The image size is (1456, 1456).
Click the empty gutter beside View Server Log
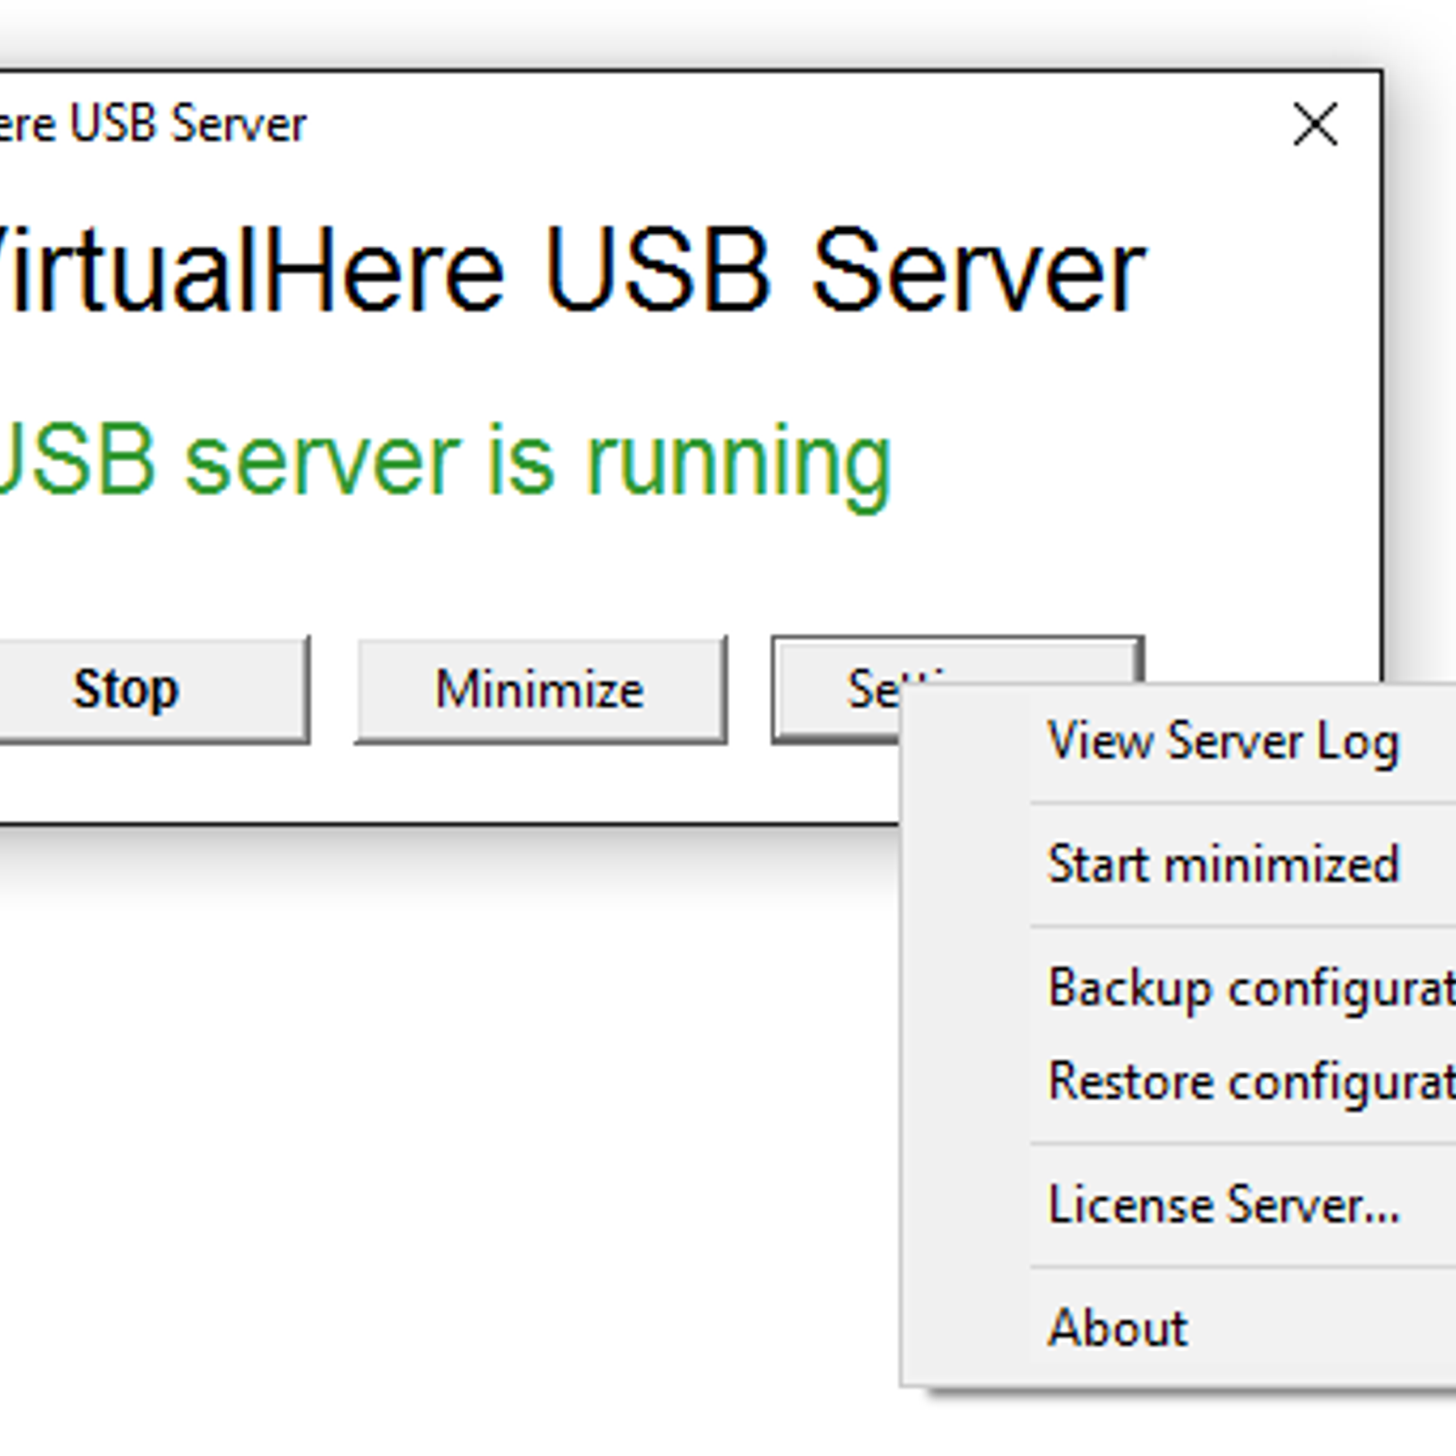tap(966, 741)
